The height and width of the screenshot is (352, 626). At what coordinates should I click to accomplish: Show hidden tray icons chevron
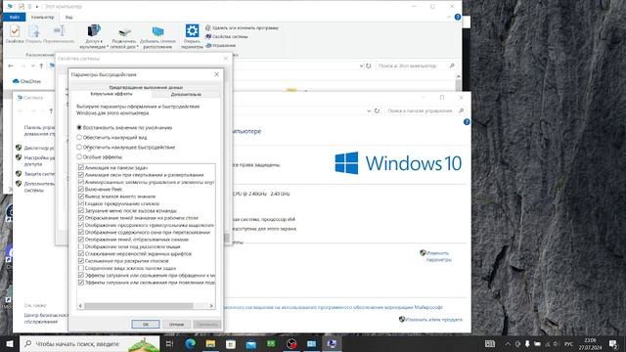click(508, 343)
